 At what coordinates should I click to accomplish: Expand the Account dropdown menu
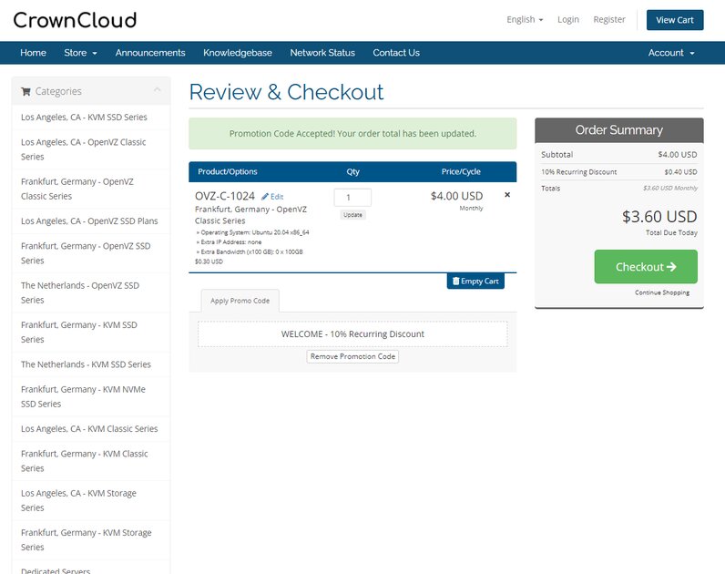(x=671, y=53)
